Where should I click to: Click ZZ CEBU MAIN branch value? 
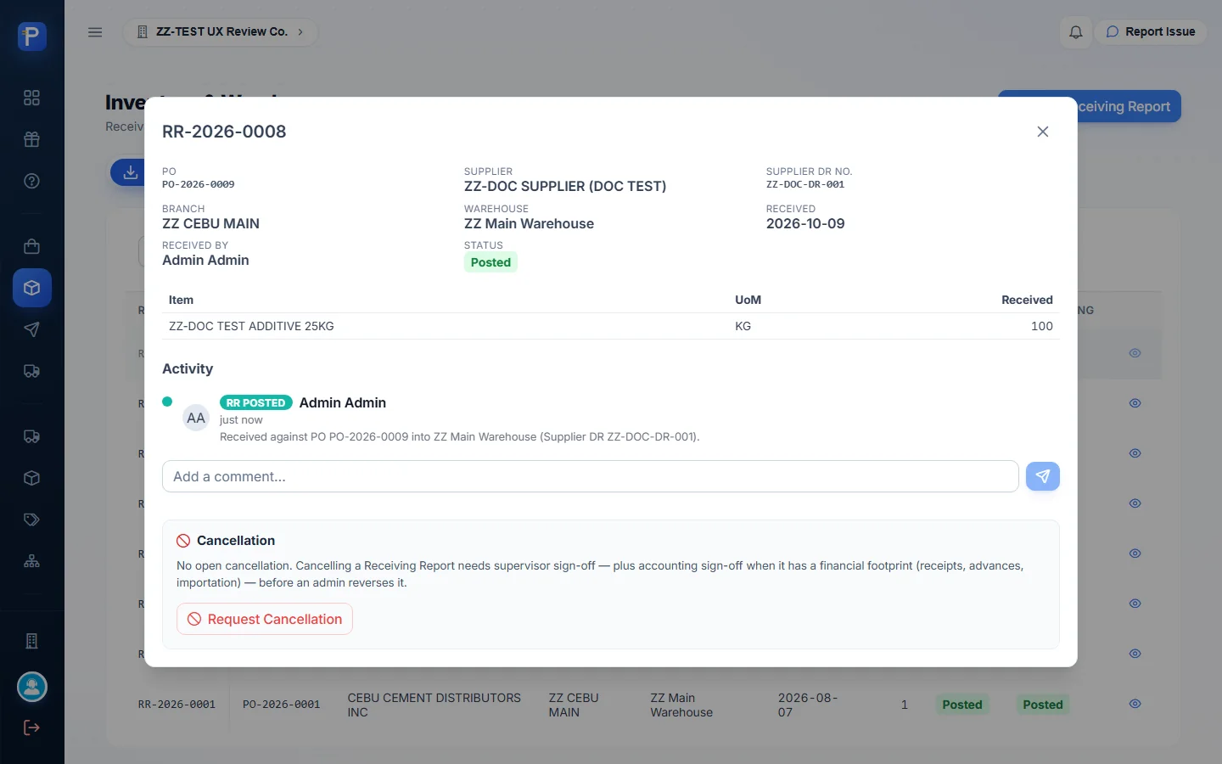click(210, 223)
